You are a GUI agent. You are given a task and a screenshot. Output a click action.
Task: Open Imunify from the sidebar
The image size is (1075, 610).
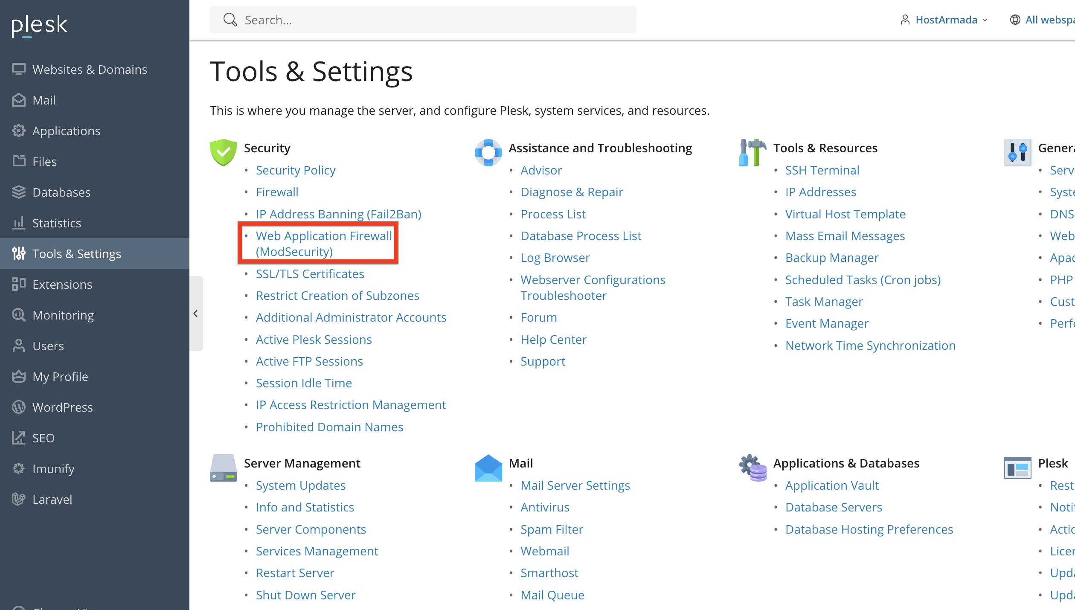coord(53,468)
